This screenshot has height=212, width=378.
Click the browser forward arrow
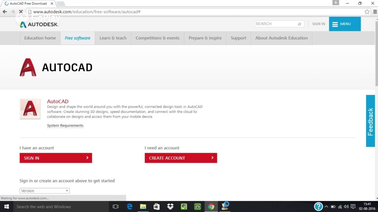click(13, 12)
